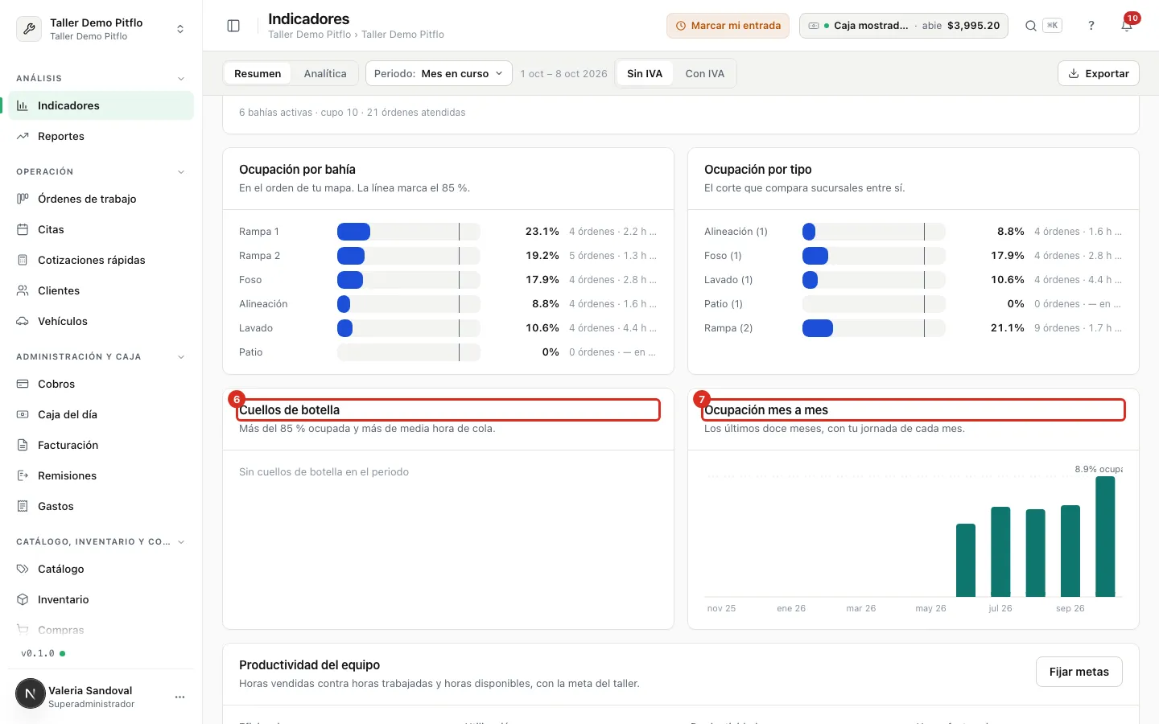Open user menu three dots for Valeria Sandoval
Screen dimensions: 1159x724
tap(179, 697)
